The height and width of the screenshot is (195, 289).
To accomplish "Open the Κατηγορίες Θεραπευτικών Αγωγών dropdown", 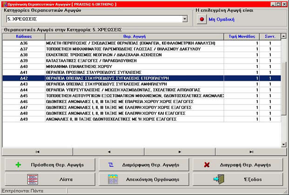I will pyautogui.click(x=184, y=19).
